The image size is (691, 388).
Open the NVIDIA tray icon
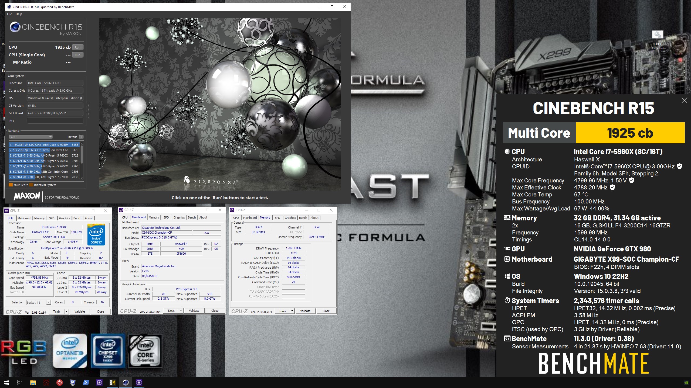coord(686,383)
